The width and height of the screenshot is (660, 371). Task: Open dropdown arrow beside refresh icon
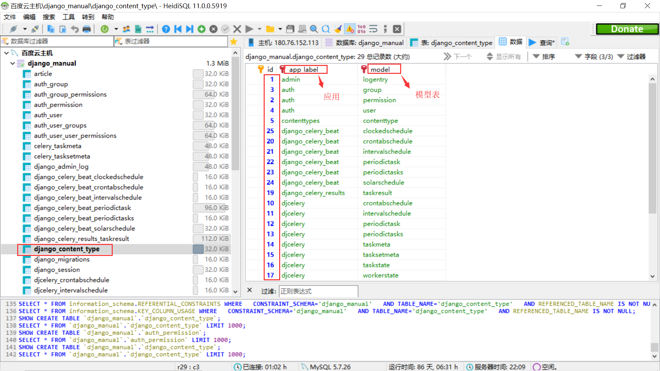pos(116,29)
